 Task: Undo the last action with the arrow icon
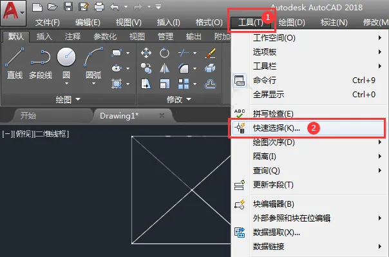pos(115,7)
